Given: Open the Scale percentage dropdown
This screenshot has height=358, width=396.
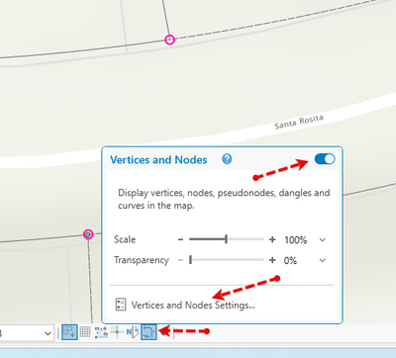Looking at the screenshot, I should pos(323,239).
